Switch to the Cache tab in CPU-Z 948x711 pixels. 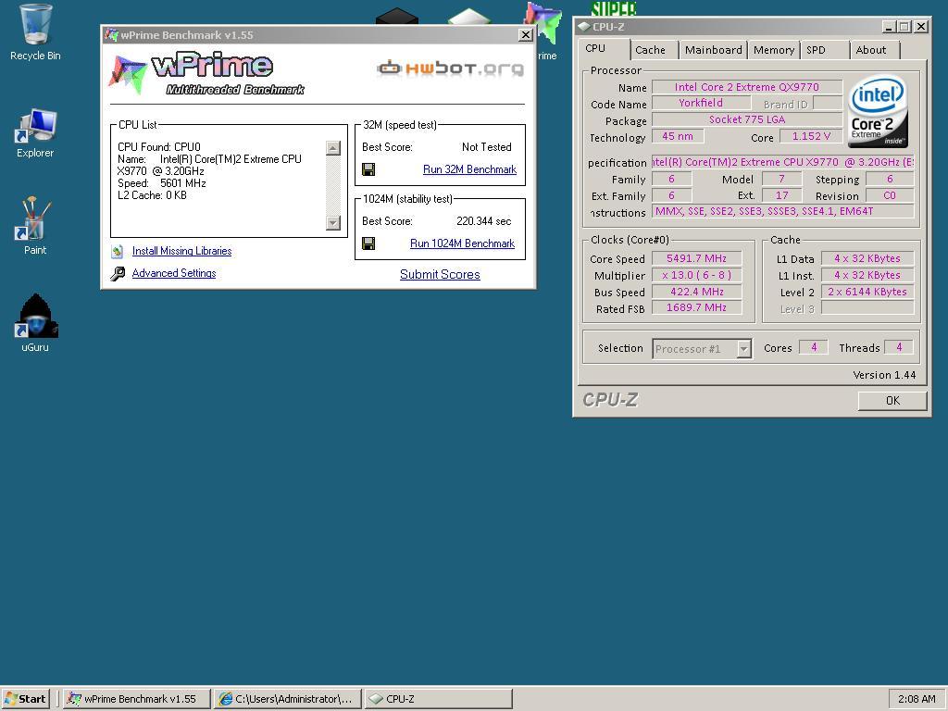click(650, 50)
